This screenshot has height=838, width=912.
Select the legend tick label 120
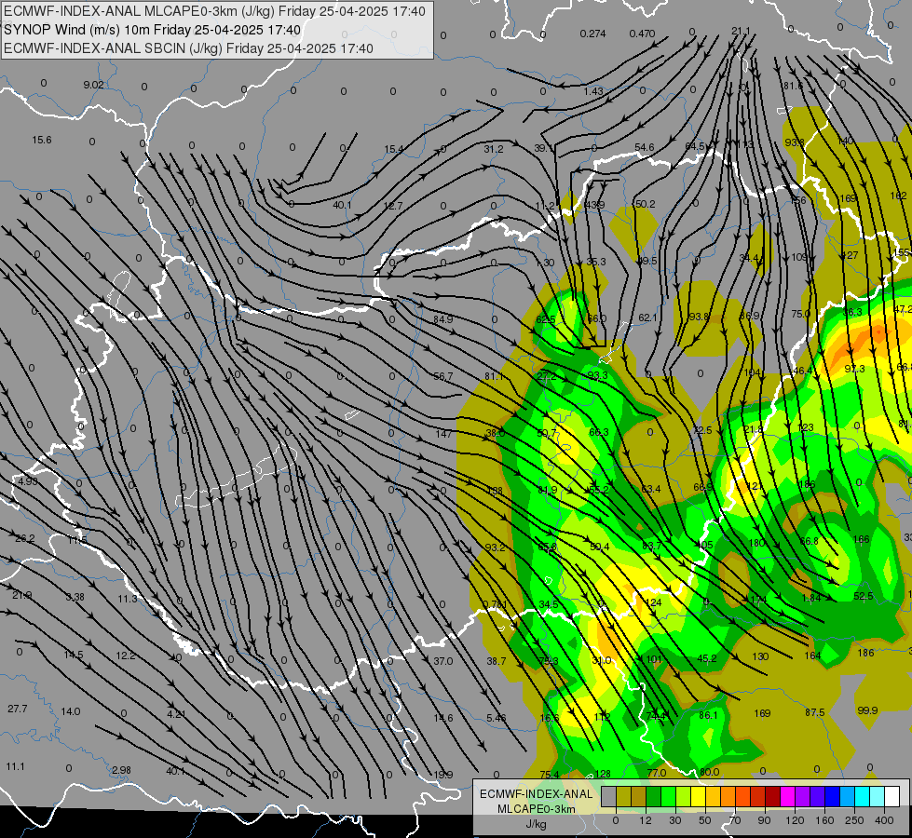tap(795, 820)
